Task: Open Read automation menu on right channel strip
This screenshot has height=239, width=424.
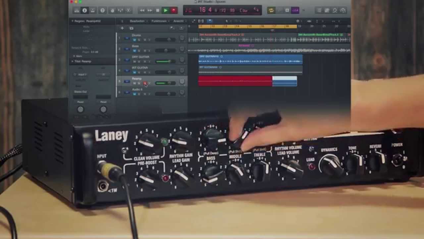Action: point(103,102)
